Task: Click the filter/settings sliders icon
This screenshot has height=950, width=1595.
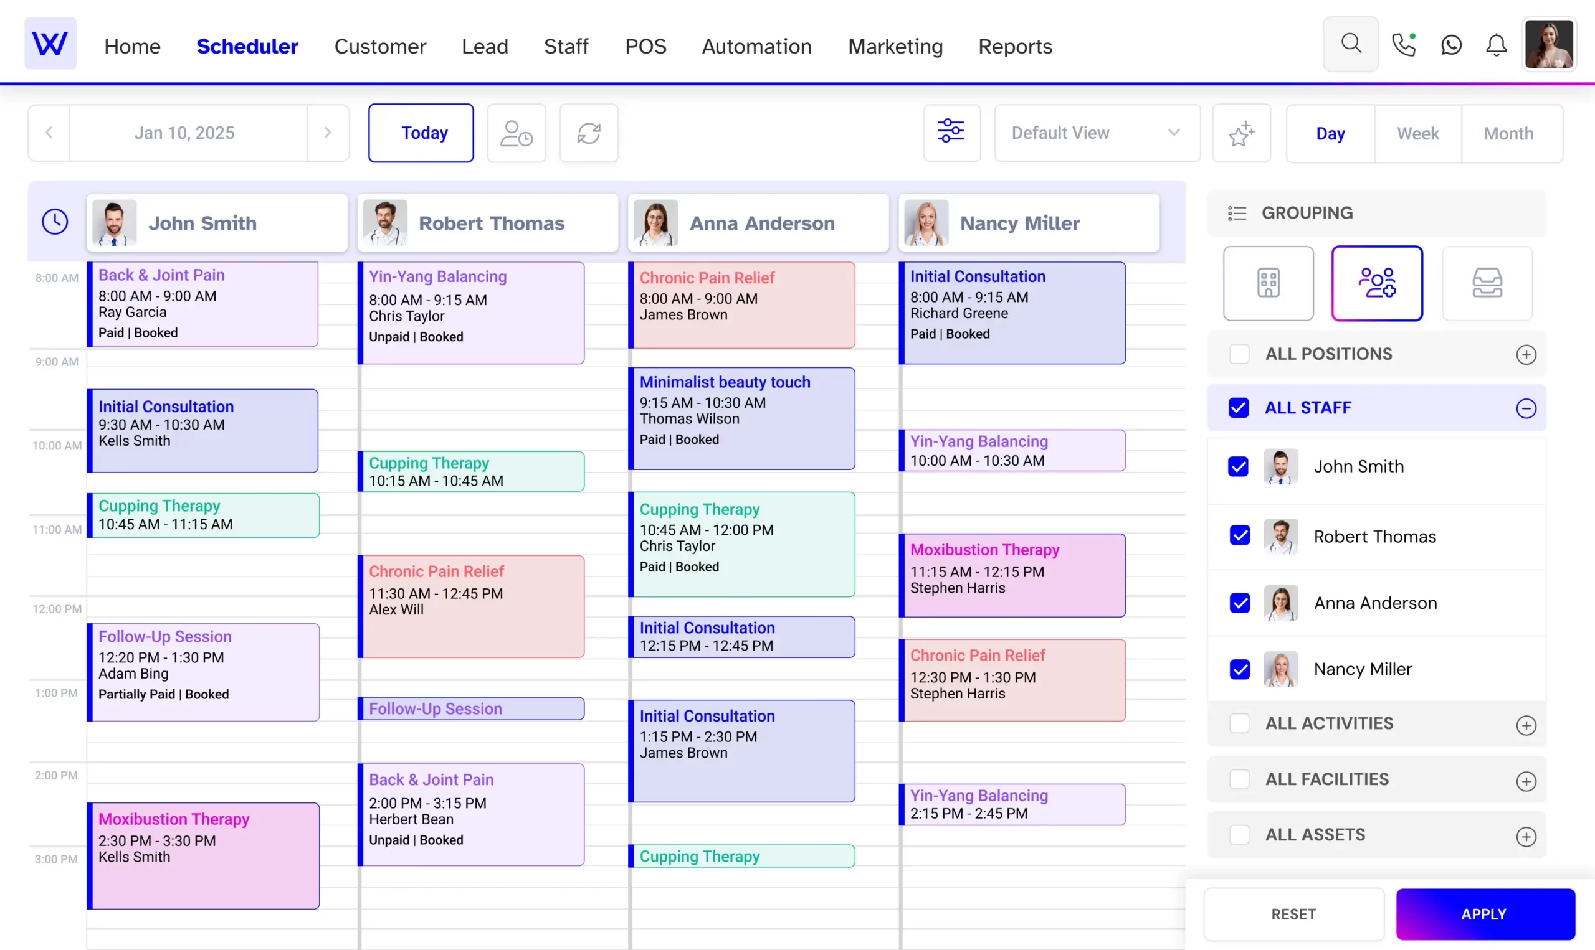Action: (x=950, y=133)
